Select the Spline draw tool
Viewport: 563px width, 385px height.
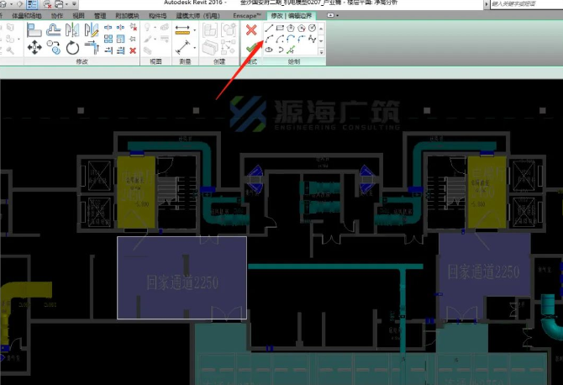click(312, 39)
